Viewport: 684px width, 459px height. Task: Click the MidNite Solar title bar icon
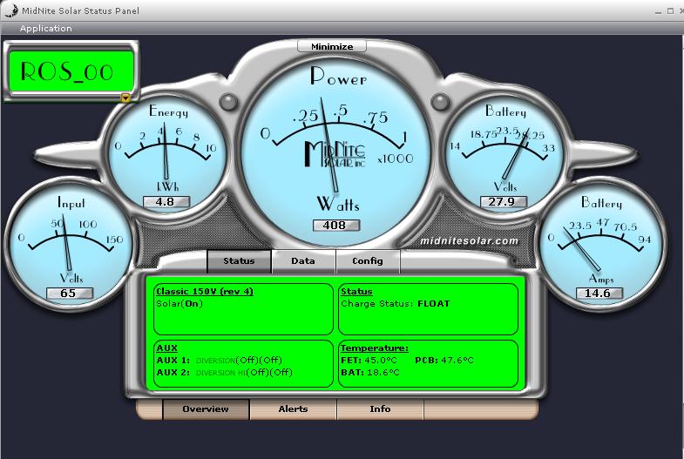tap(11, 10)
